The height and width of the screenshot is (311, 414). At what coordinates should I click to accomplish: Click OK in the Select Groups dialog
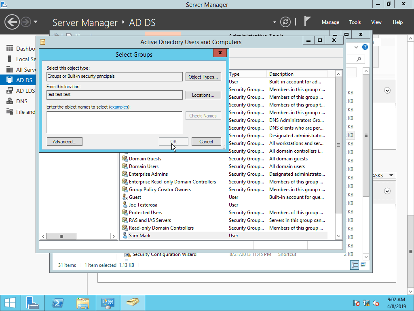pyautogui.click(x=173, y=141)
